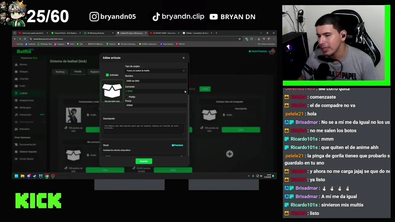Open the Windows Start menu
395x222 pixels.
click(16, 176)
